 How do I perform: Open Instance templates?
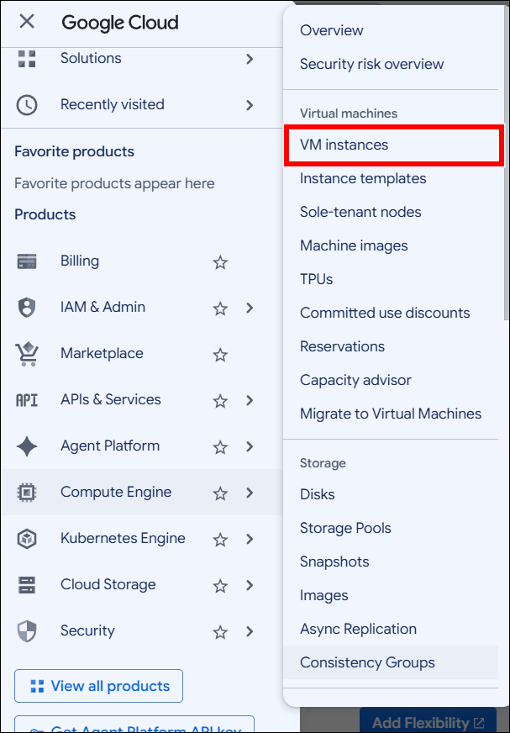(x=363, y=178)
